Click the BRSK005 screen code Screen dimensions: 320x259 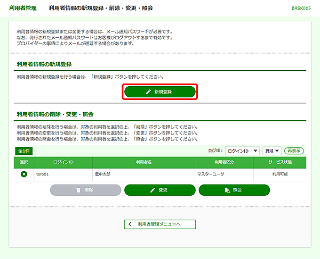[x=301, y=9]
